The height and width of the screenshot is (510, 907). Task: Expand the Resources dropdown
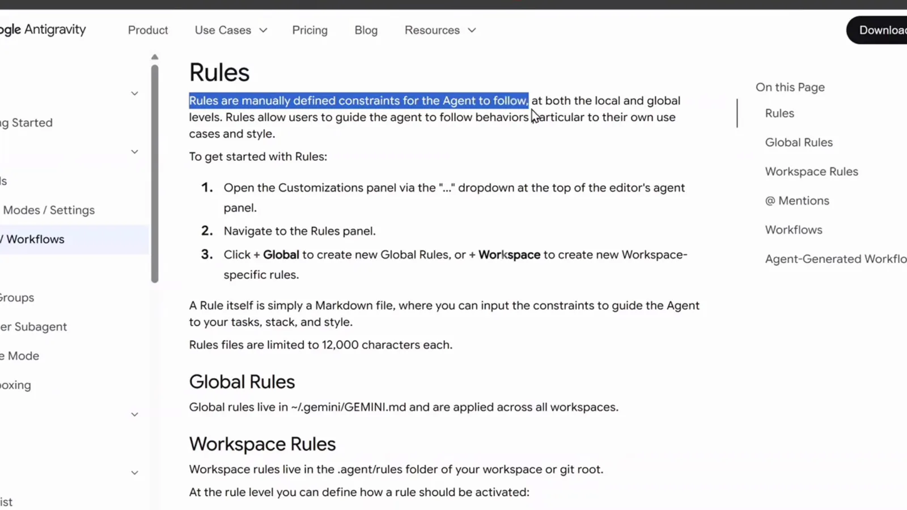click(440, 30)
